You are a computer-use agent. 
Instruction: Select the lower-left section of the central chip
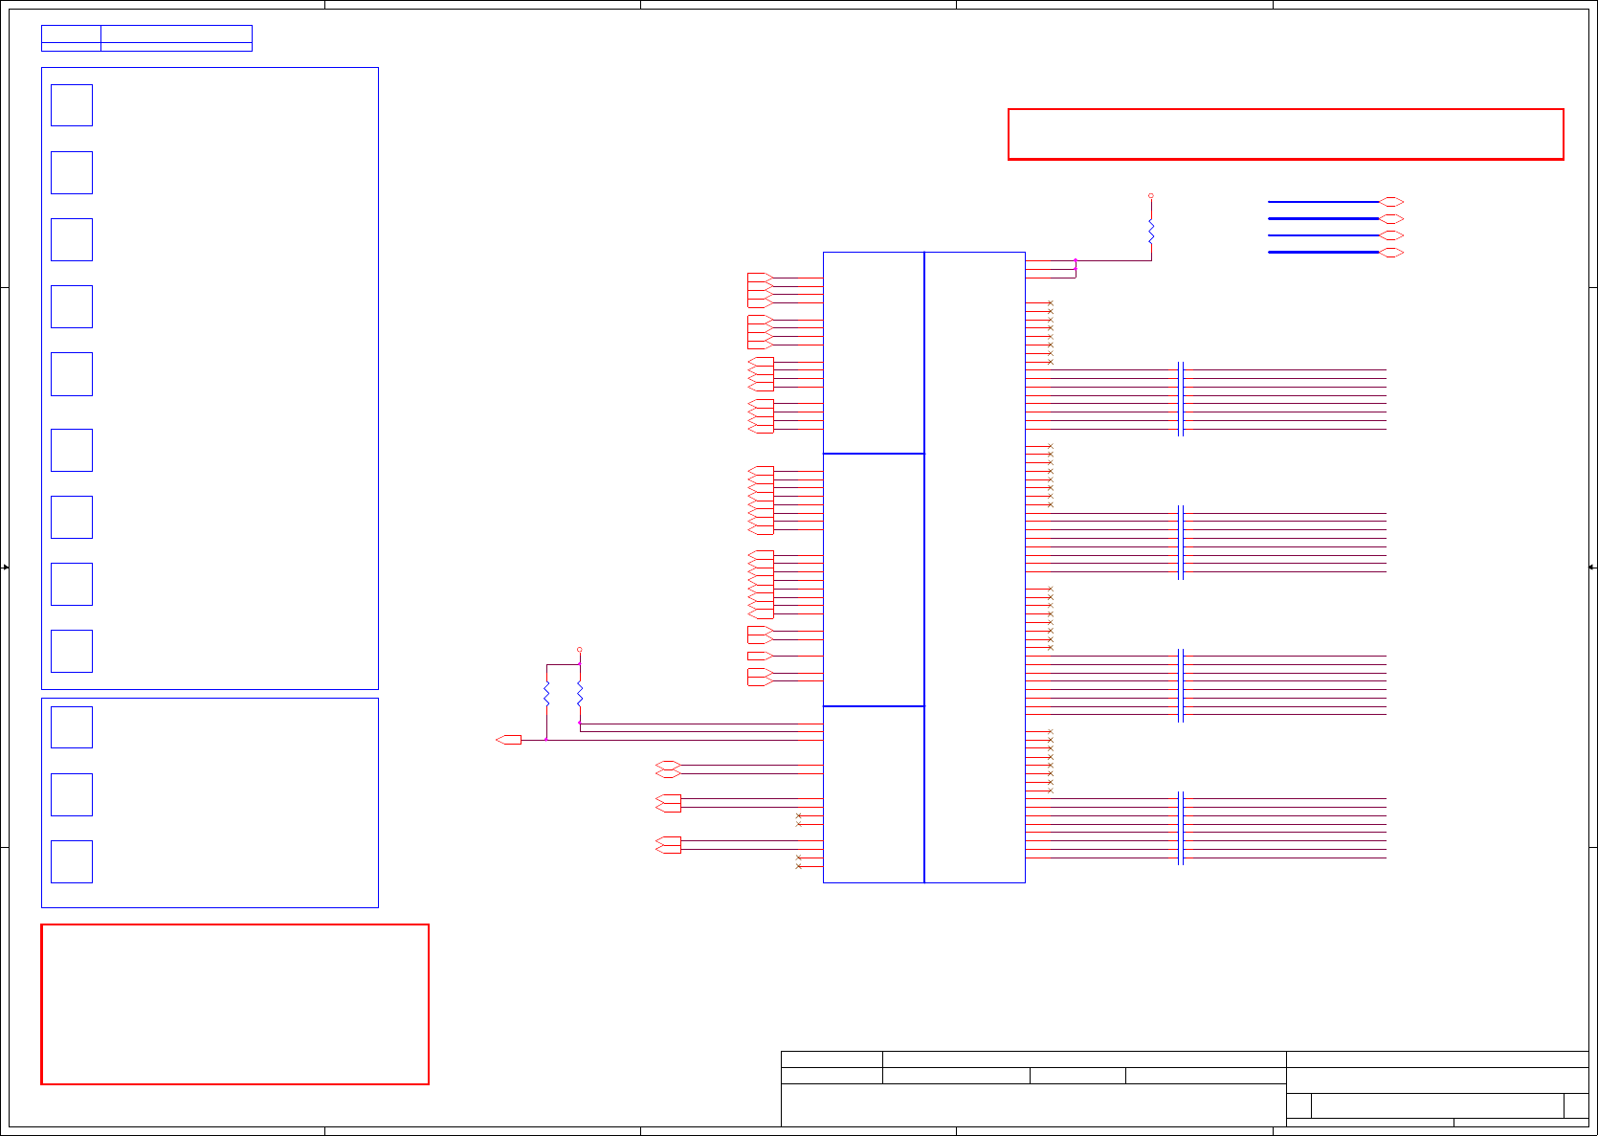click(x=874, y=794)
